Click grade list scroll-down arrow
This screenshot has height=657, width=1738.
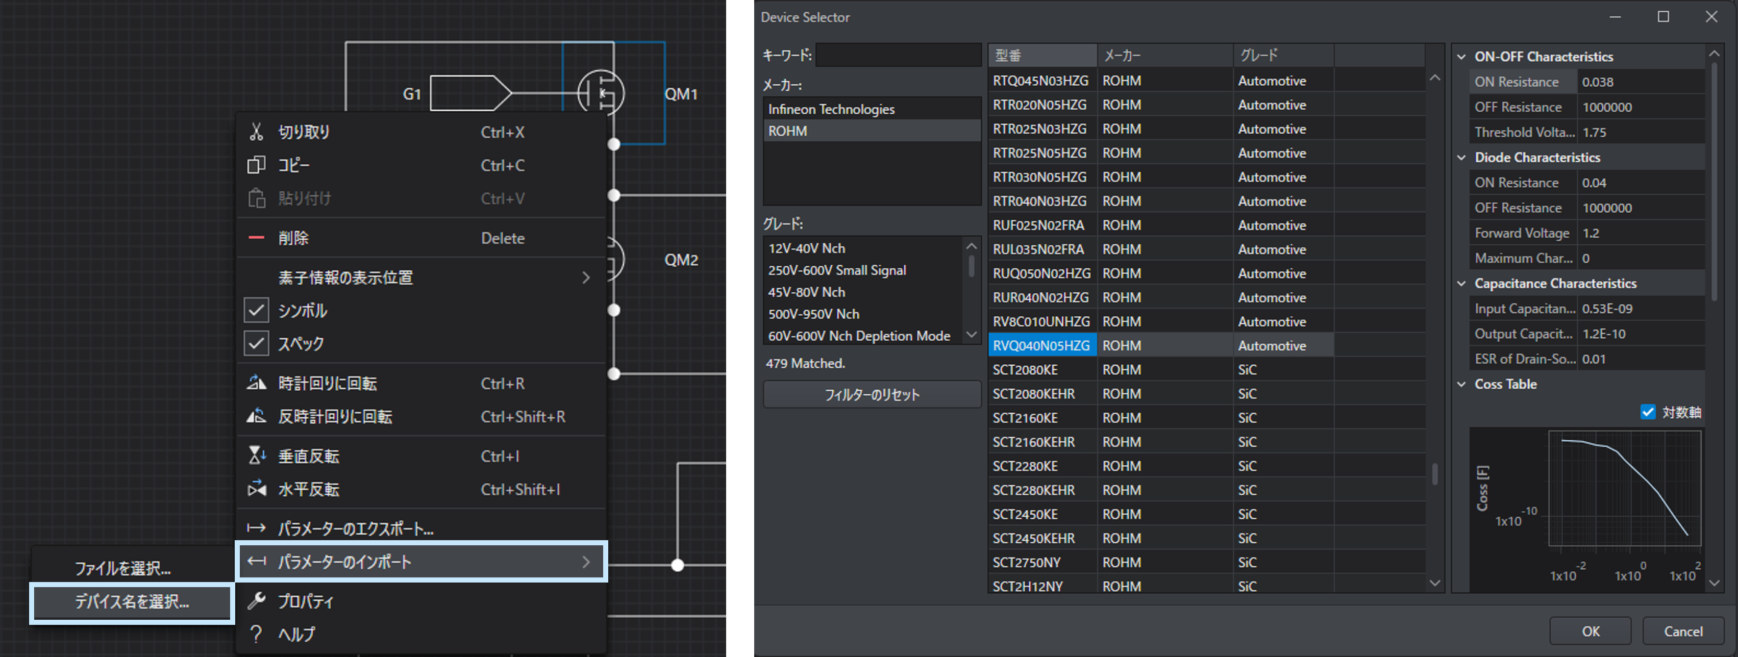point(972,335)
